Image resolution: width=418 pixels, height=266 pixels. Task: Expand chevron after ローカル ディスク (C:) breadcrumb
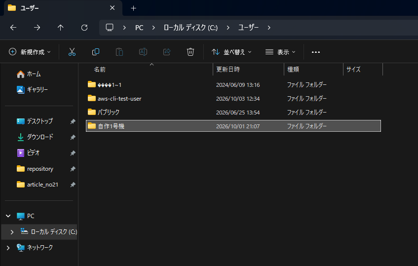[x=228, y=28]
